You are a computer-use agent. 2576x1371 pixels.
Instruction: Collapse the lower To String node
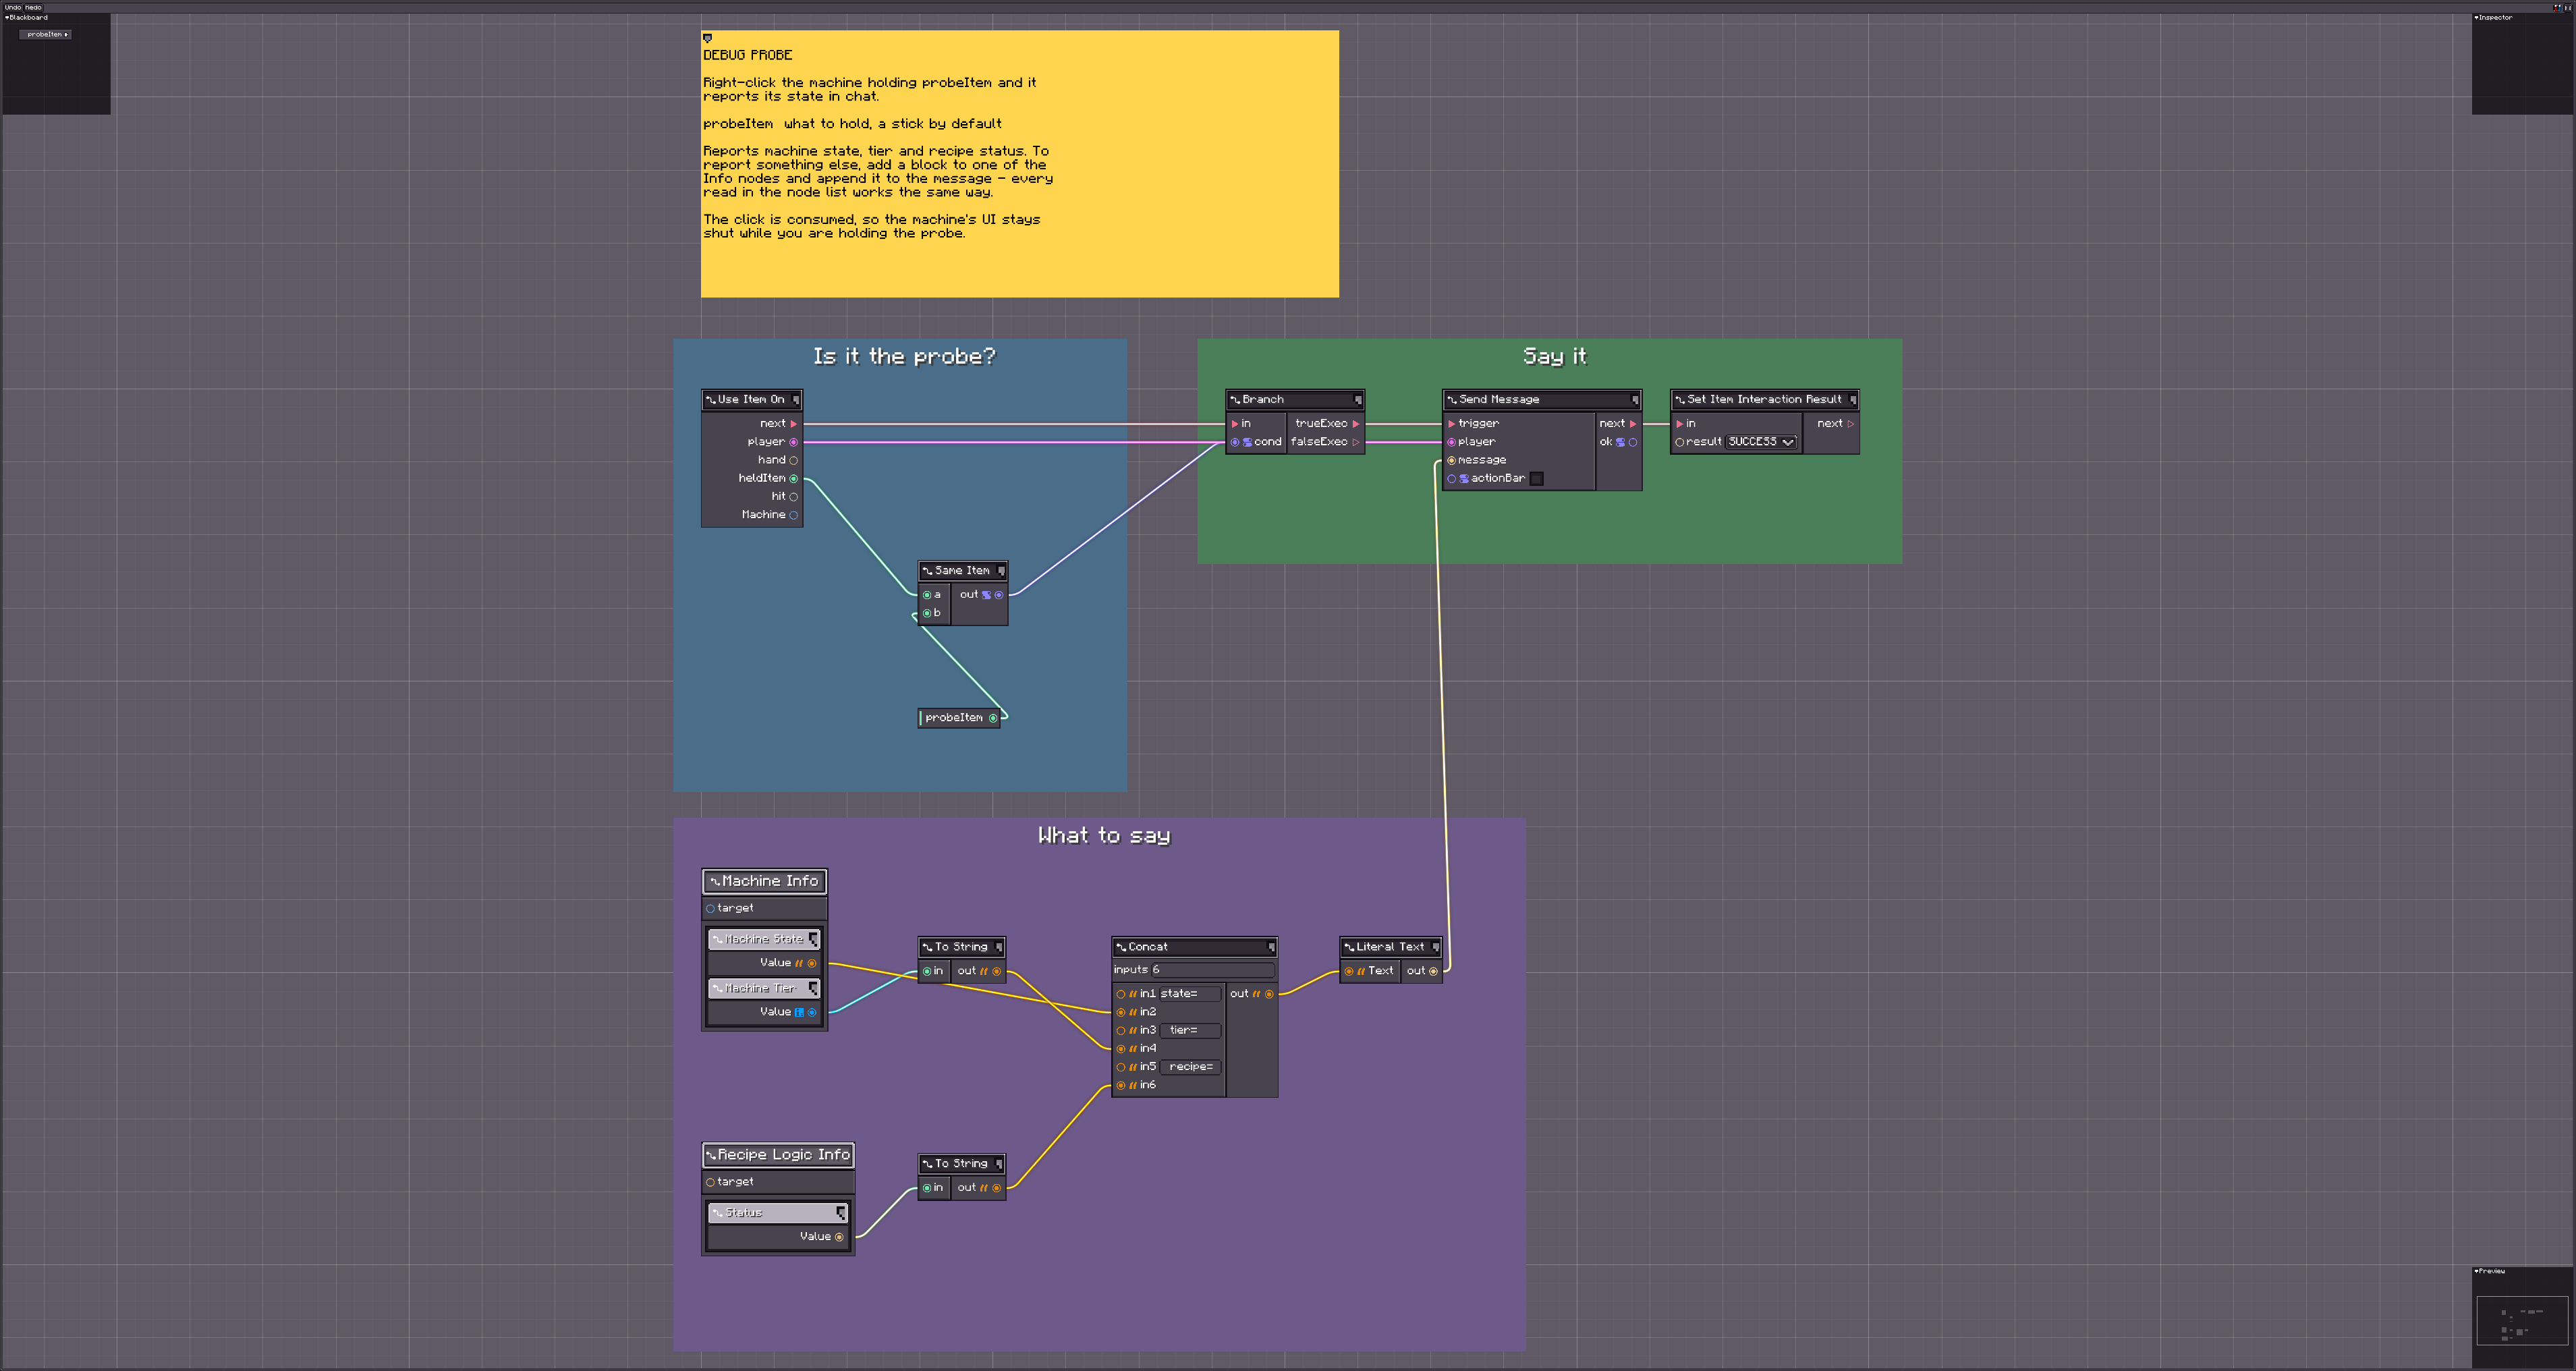[x=999, y=1164]
